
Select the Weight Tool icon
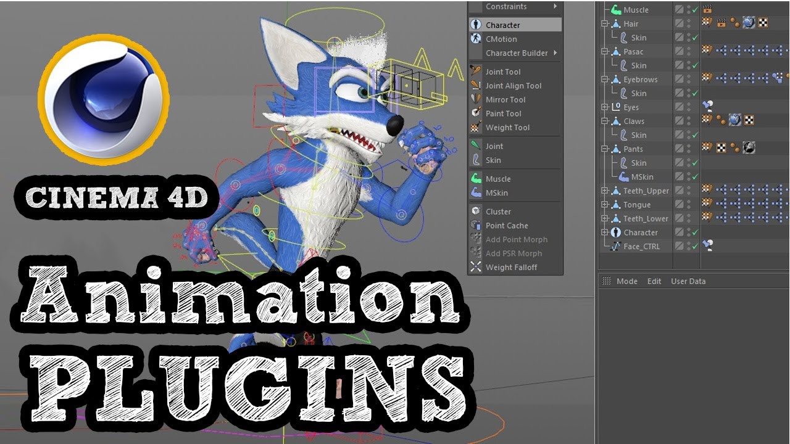(x=476, y=127)
